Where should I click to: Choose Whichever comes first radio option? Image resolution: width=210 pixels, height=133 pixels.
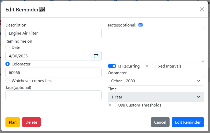[x=8, y=81]
